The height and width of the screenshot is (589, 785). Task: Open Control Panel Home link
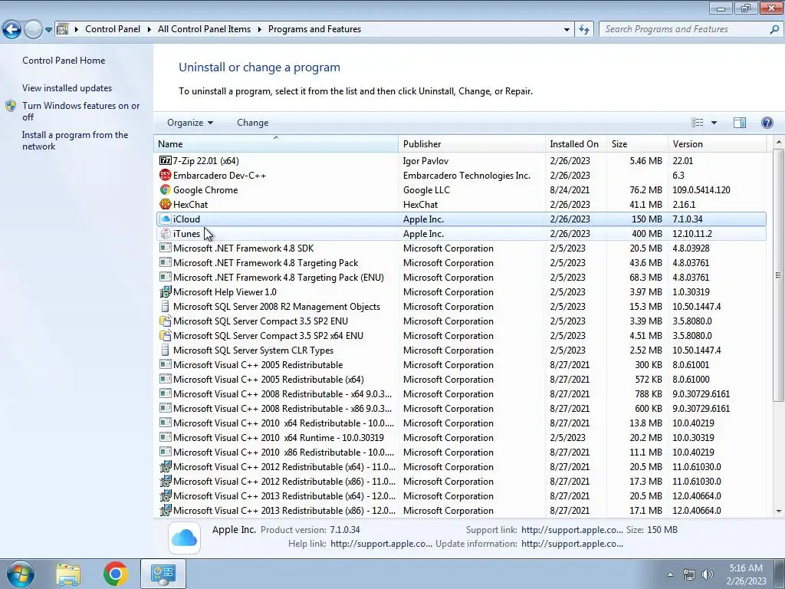[x=64, y=61]
